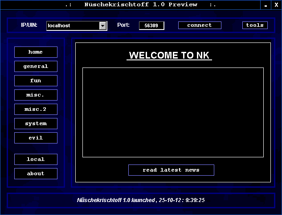The width and height of the screenshot is (282, 215).
Task: Open the misc.2 section
Action: (x=36, y=110)
